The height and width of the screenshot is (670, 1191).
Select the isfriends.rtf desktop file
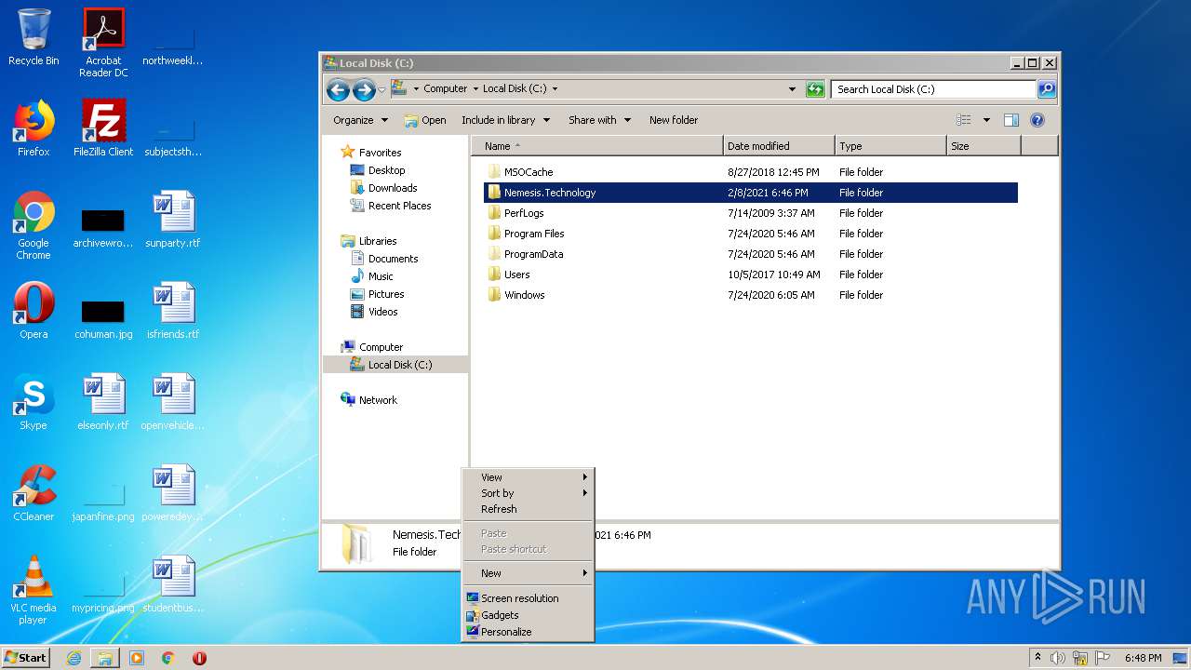point(173,311)
